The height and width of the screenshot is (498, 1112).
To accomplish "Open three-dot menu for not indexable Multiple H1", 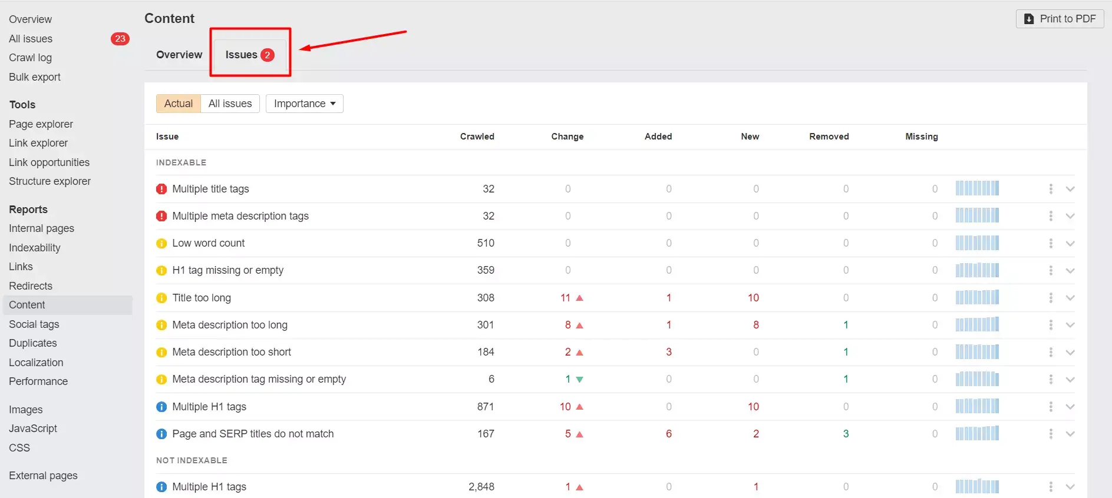I will (x=1051, y=487).
